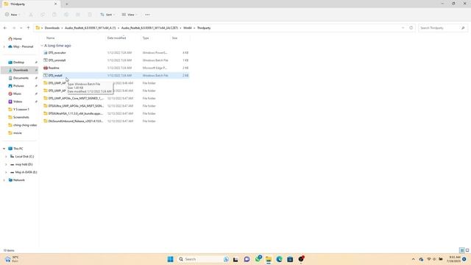Expand the Moji - Personal OneDrive node
The width and height of the screenshot is (471, 265).
[x=4, y=46]
